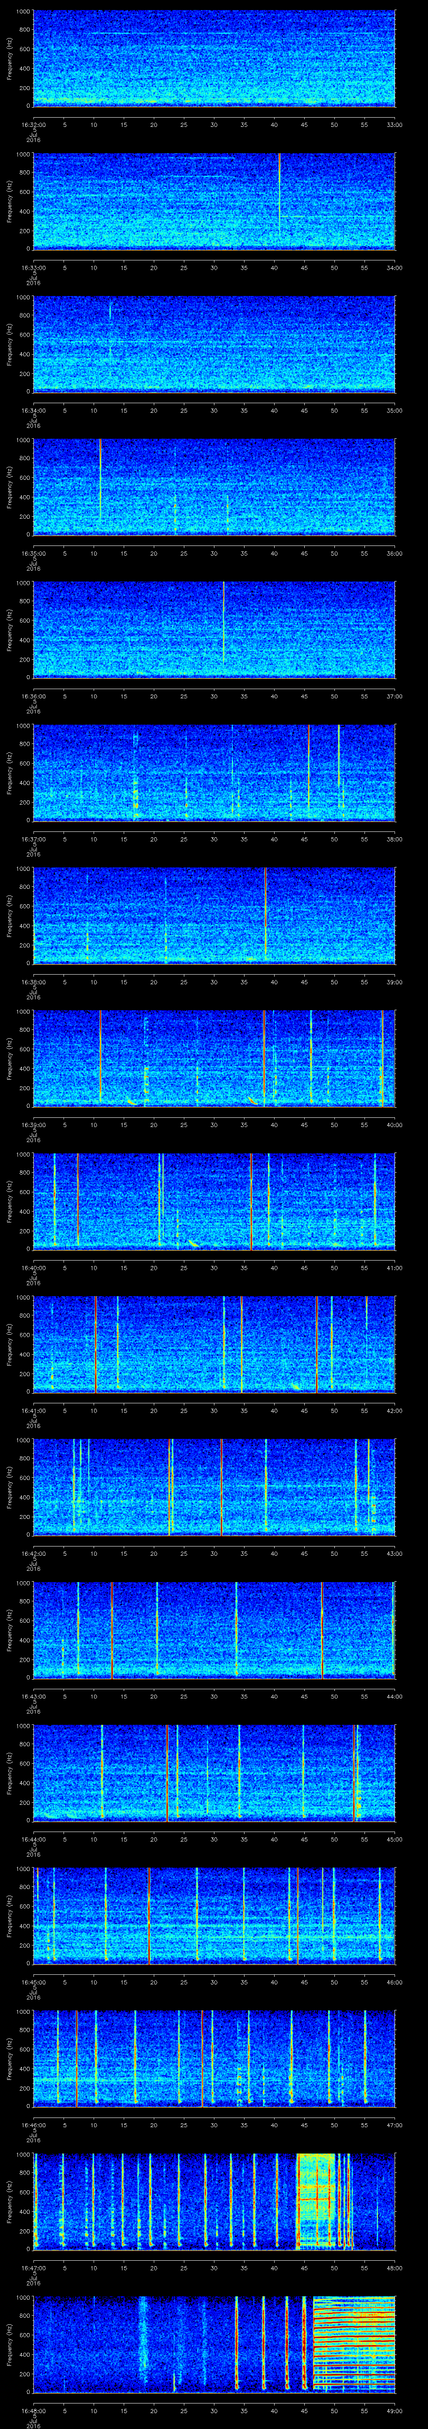This screenshot has height=2429, width=428.
Task: Click the harmonic banded burst in the 16:48:00 panel
Action: tap(354, 2344)
